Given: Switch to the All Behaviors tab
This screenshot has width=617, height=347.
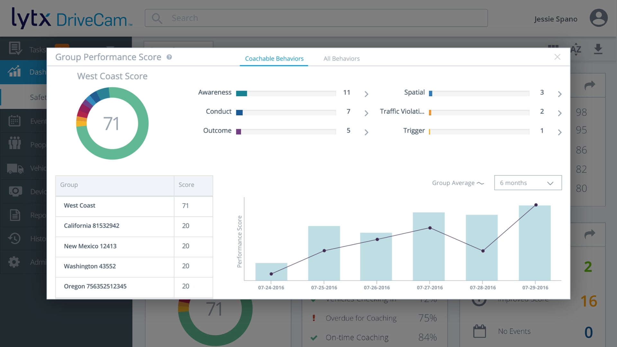Looking at the screenshot, I should pyautogui.click(x=342, y=58).
